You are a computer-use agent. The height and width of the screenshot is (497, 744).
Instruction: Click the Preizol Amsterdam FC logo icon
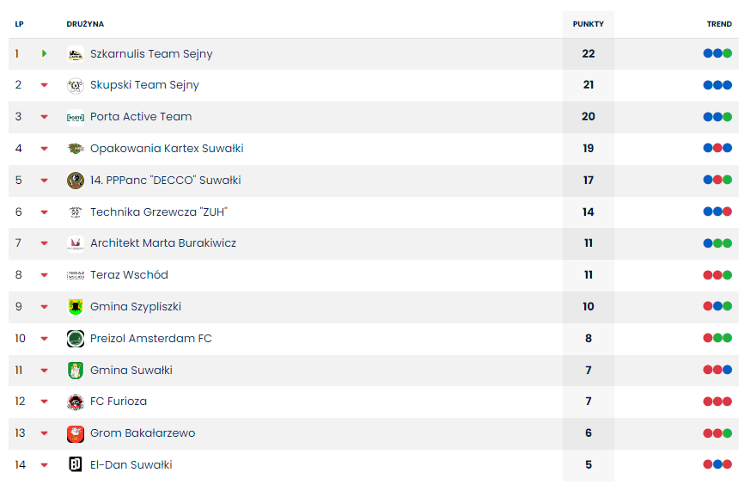pyautogui.click(x=76, y=339)
